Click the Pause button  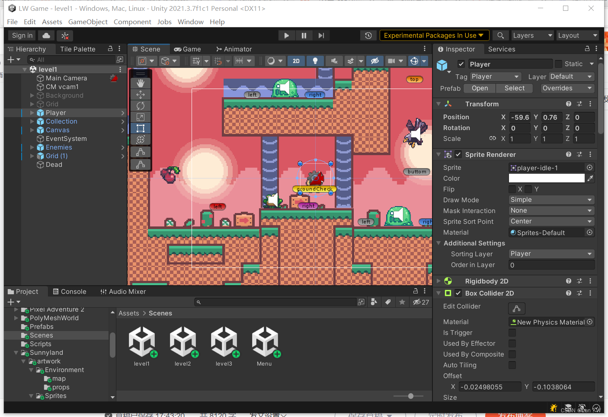304,35
